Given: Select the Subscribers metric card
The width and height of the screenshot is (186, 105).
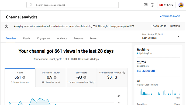Looking at the screenshot, I should 81,77.
